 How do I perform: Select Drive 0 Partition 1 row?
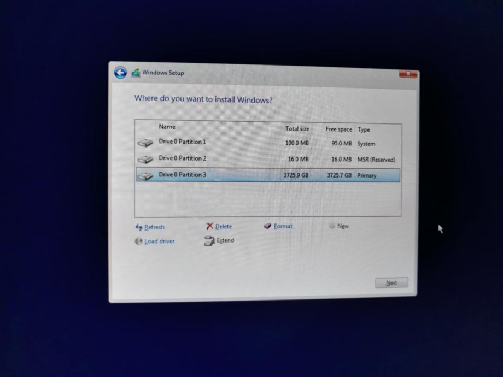click(268, 143)
